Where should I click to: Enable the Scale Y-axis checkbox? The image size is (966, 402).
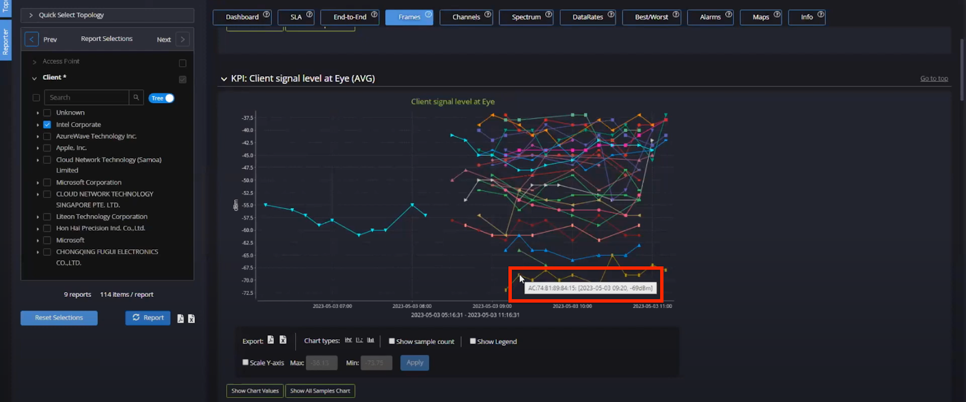(x=246, y=362)
